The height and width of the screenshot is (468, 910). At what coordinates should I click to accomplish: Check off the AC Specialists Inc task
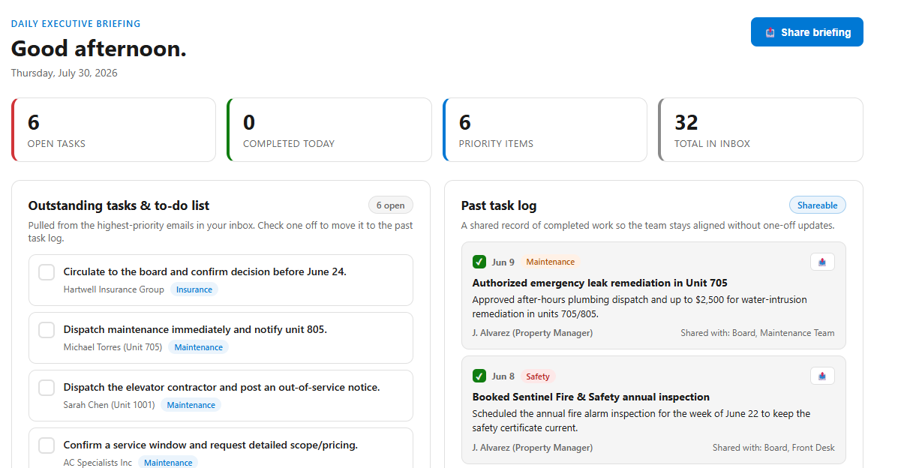[47, 445]
